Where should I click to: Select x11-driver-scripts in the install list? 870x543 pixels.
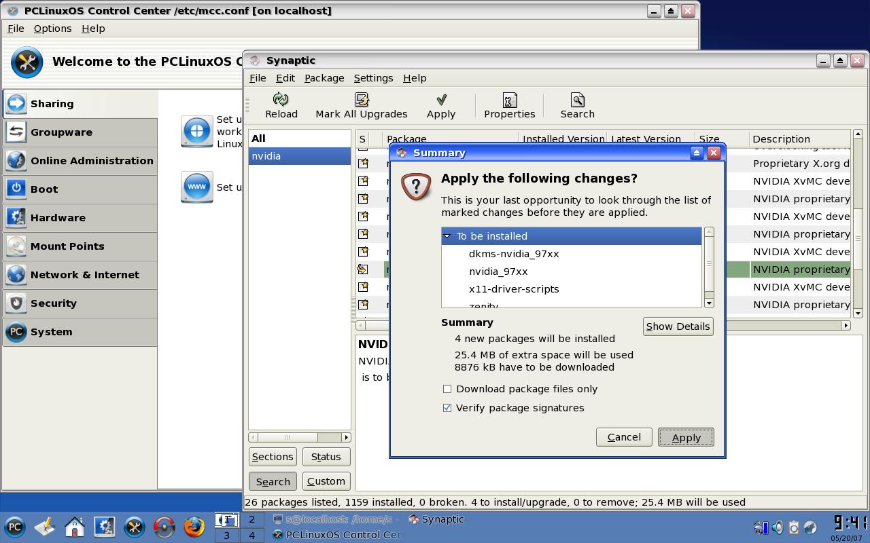514,289
